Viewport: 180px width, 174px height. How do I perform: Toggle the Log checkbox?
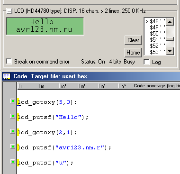146,62
